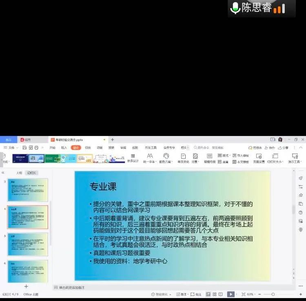Click the 更多设计 (more designs) icon
This screenshot has width=306, height=301.
click(x=133, y=156)
